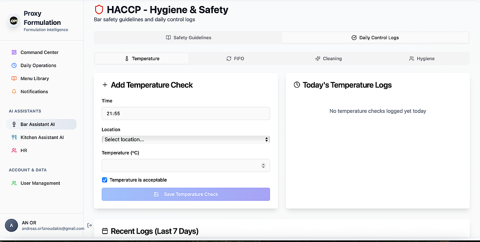The image size is (480, 242).
Task: Go to the Hygiene tab
Action: (422, 59)
